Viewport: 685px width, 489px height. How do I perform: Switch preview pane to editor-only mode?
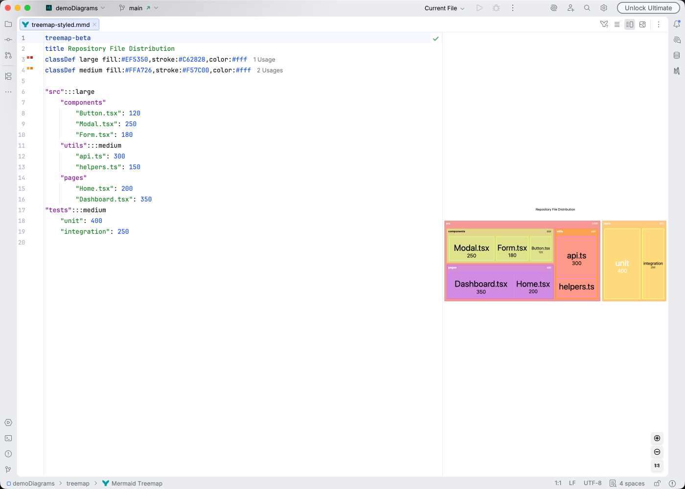click(617, 24)
